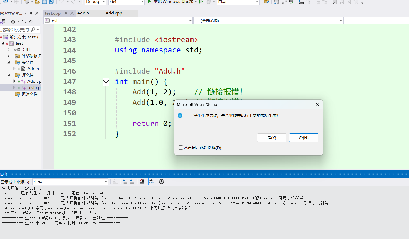Click the fatal error LNK1120 output line
The height and width of the screenshot is (239, 409).
click(96, 208)
